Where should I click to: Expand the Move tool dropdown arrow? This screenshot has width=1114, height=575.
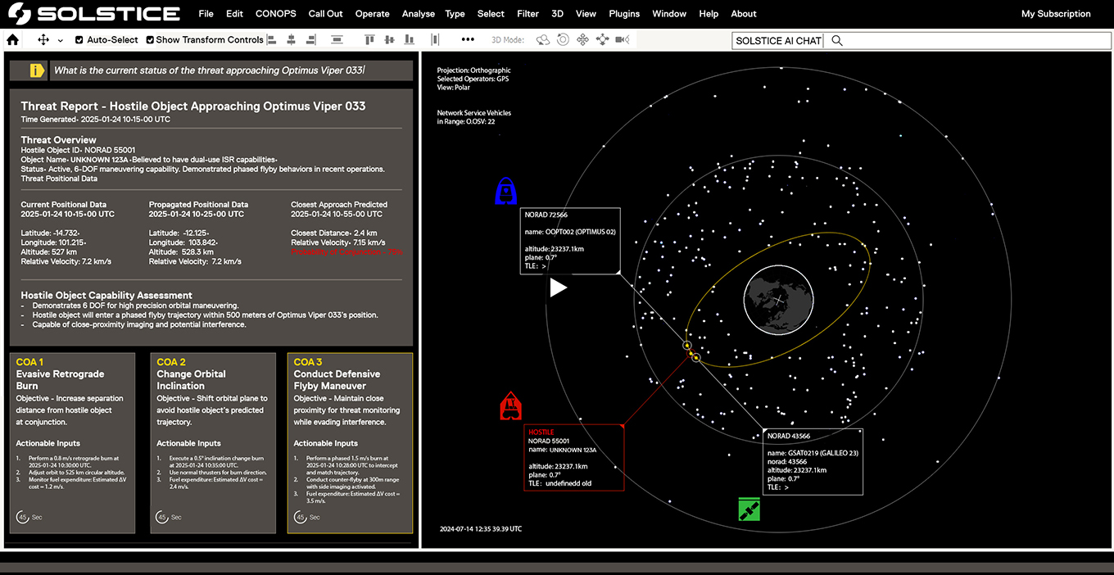(60, 40)
